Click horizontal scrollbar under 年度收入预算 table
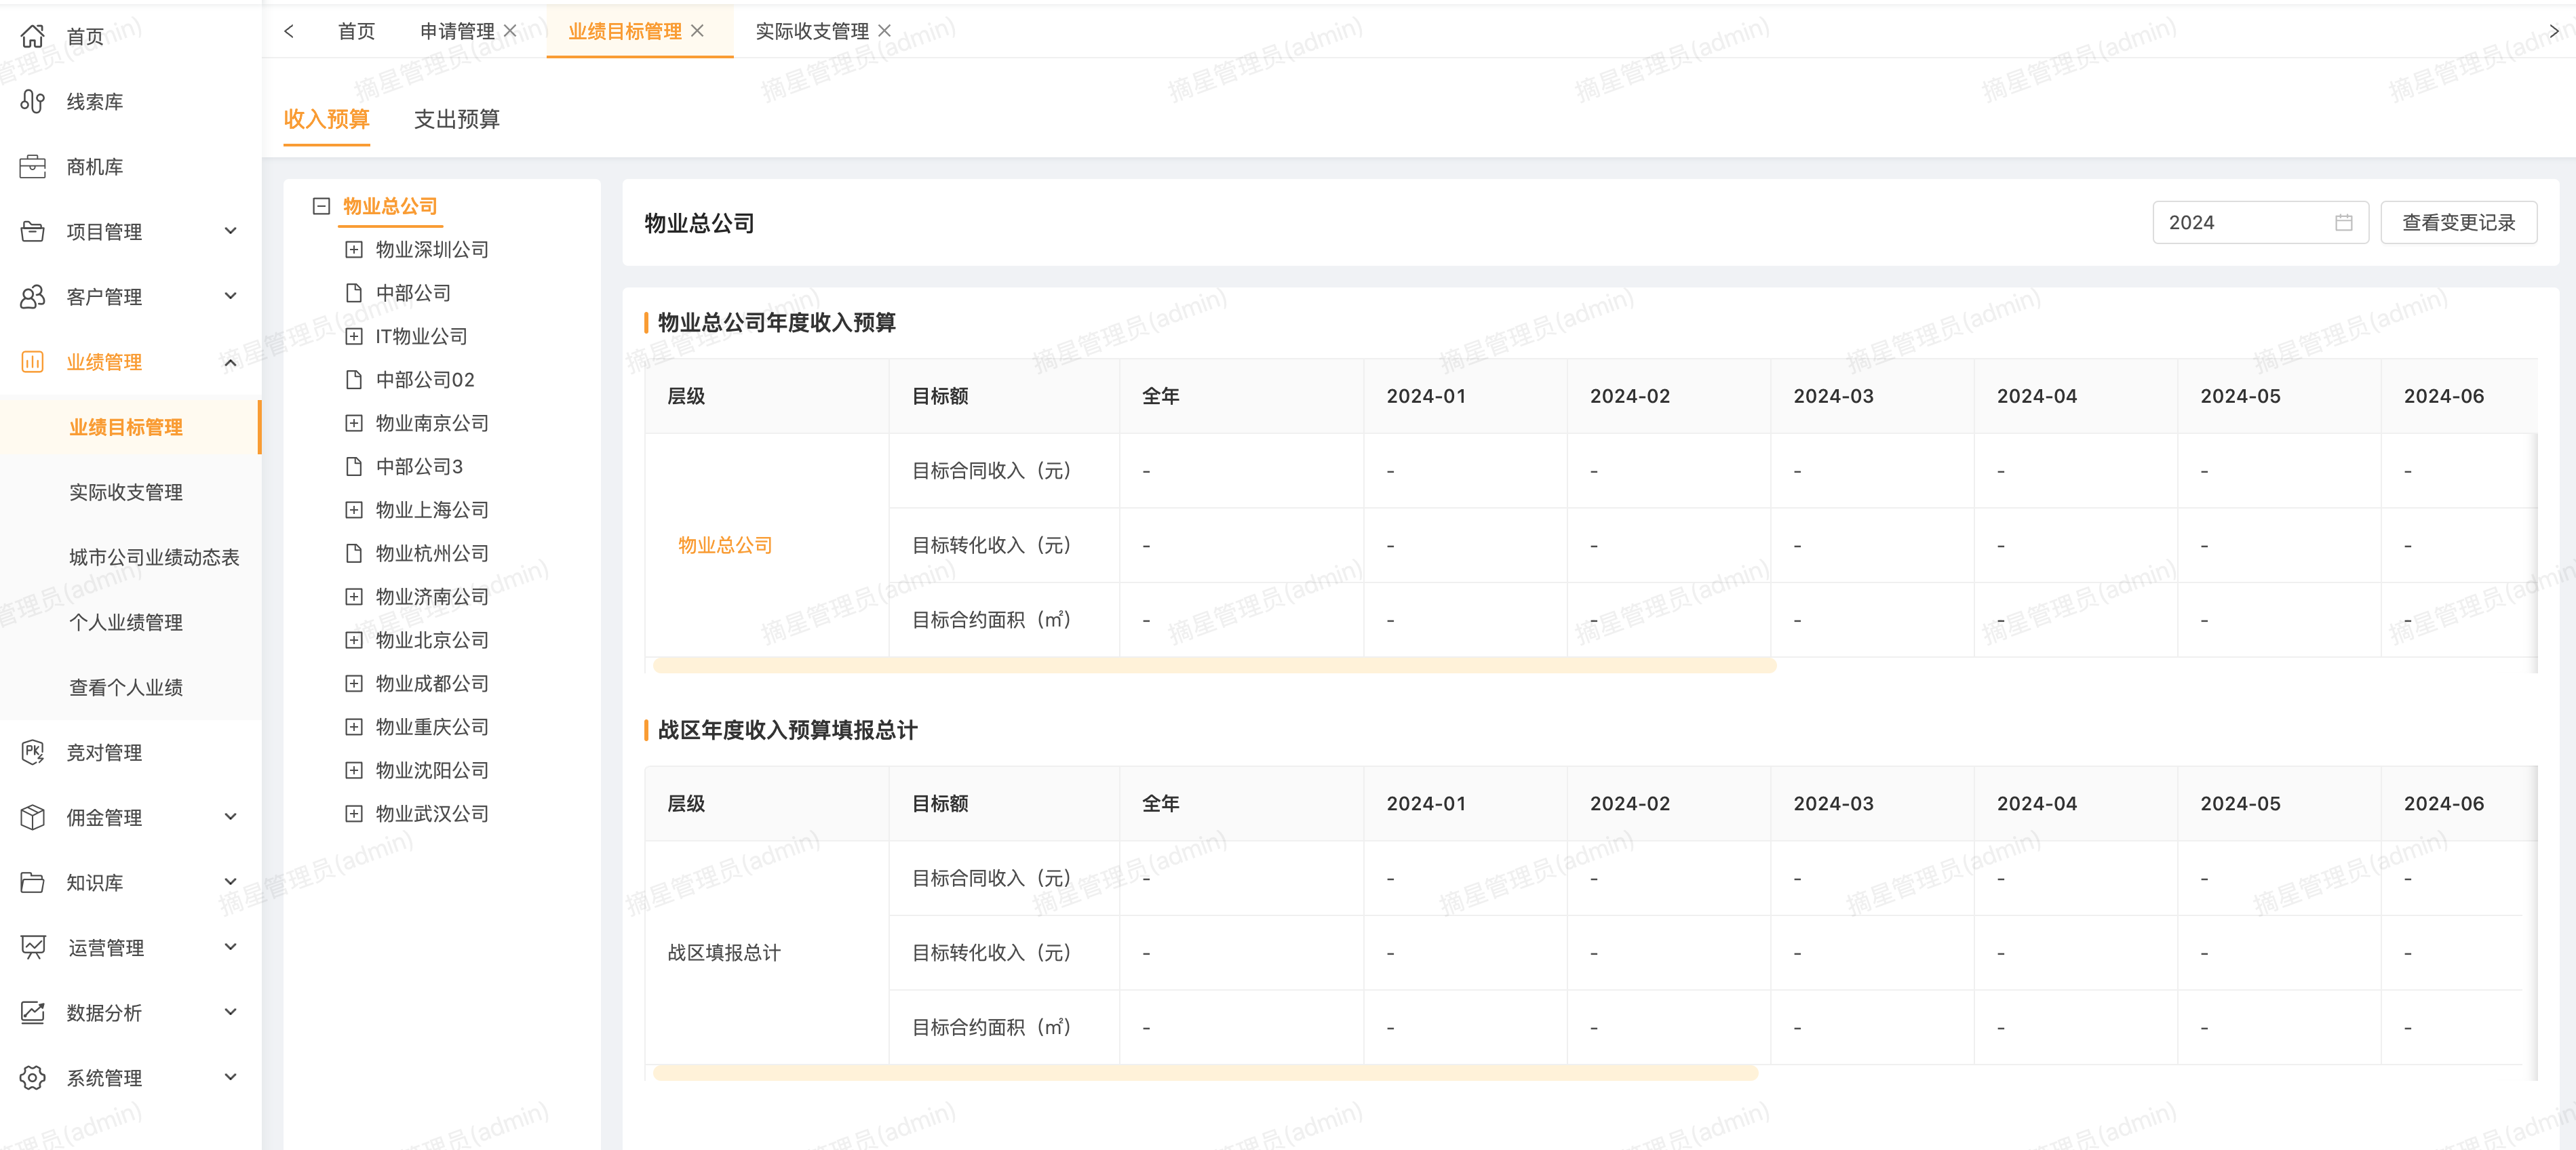This screenshot has width=2576, height=1150. coord(1214,665)
